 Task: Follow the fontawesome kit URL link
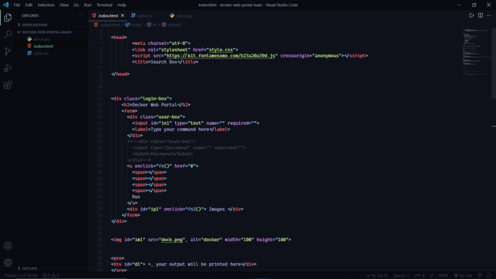pyautogui.click(x=221, y=56)
